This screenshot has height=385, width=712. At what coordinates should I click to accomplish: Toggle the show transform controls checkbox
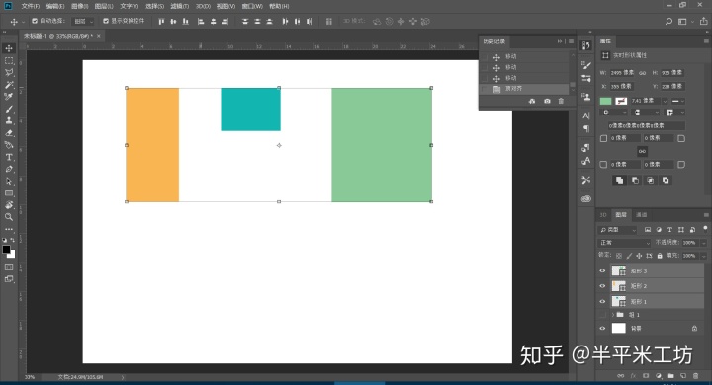pos(106,21)
